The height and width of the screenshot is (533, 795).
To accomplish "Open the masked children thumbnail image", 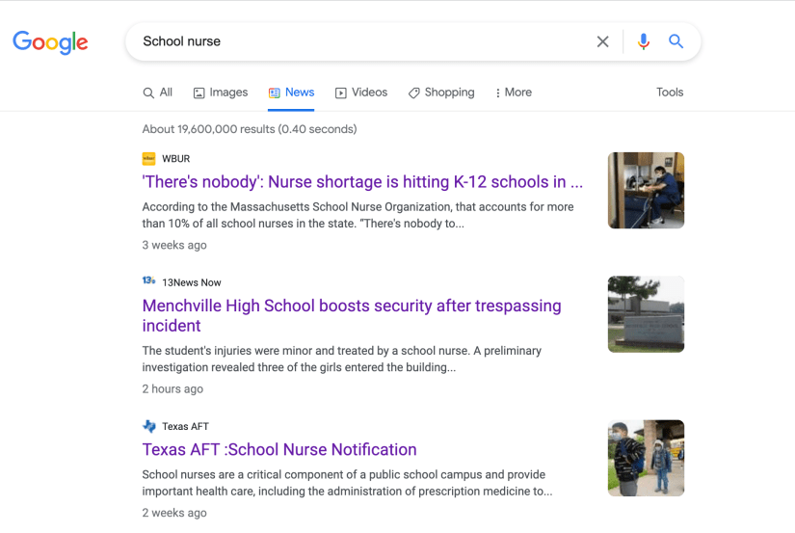I will [646, 458].
